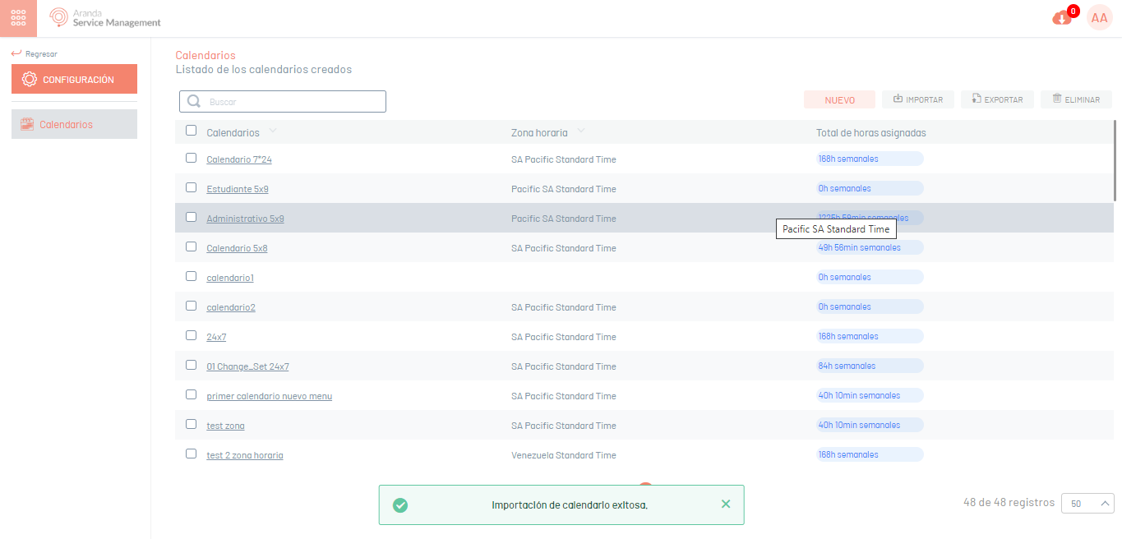Expand the Zona horaria column chevron
The width and height of the screenshot is (1122, 539).
(581, 131)
